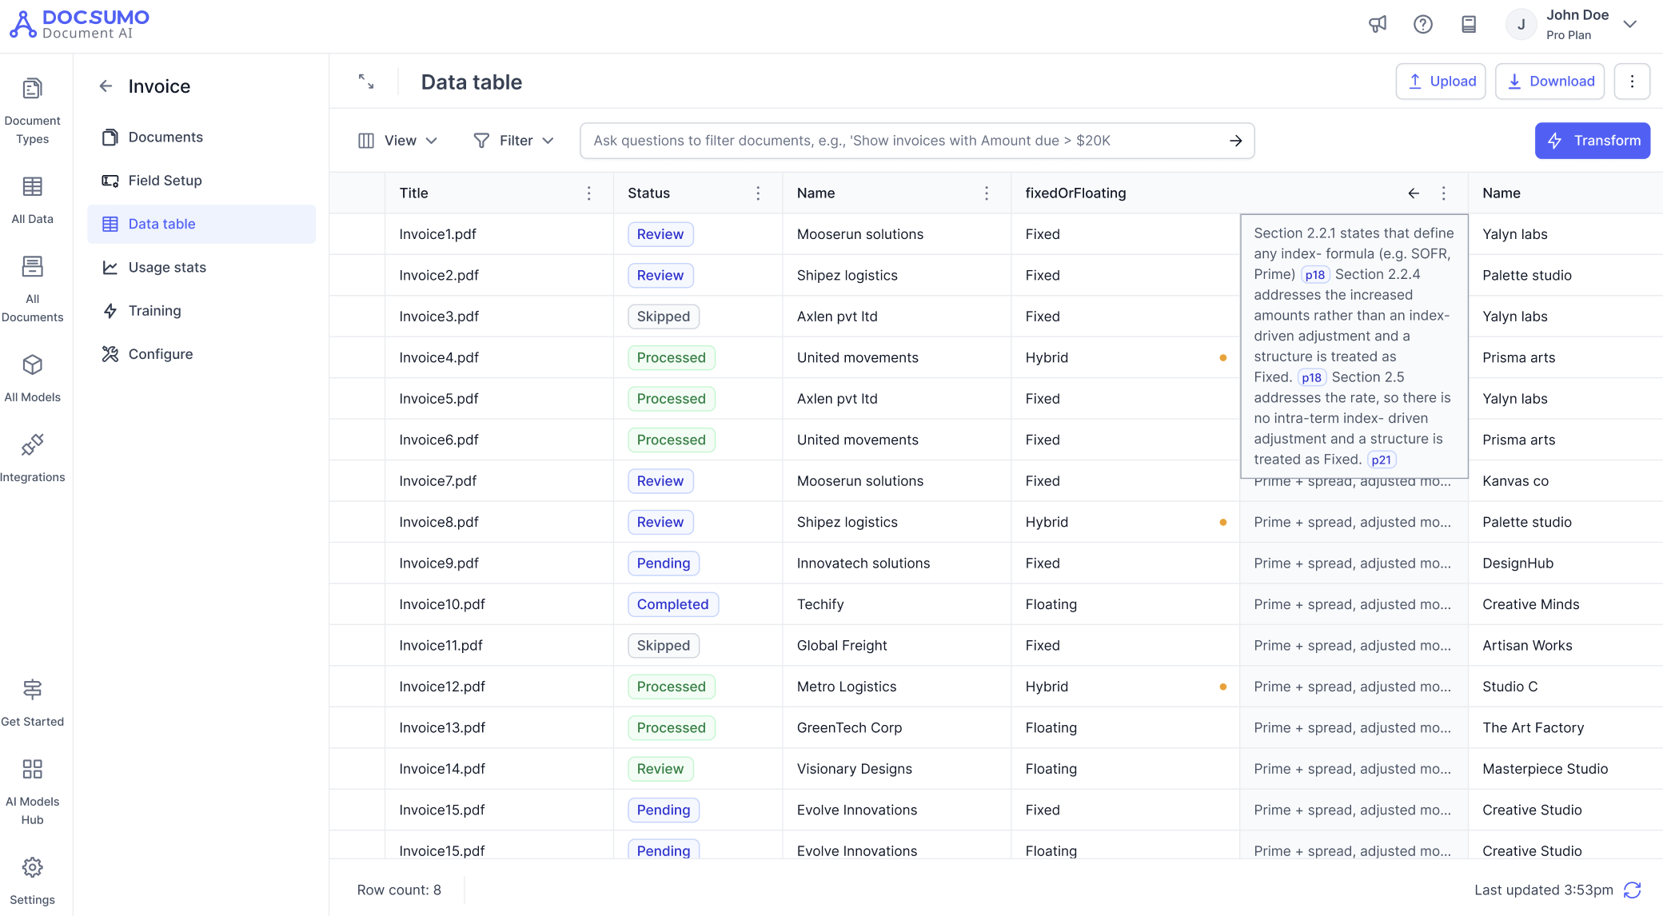Open the help question mark icon
Viewport: 1663px width, 916px height.
(x=1422, y=24)
